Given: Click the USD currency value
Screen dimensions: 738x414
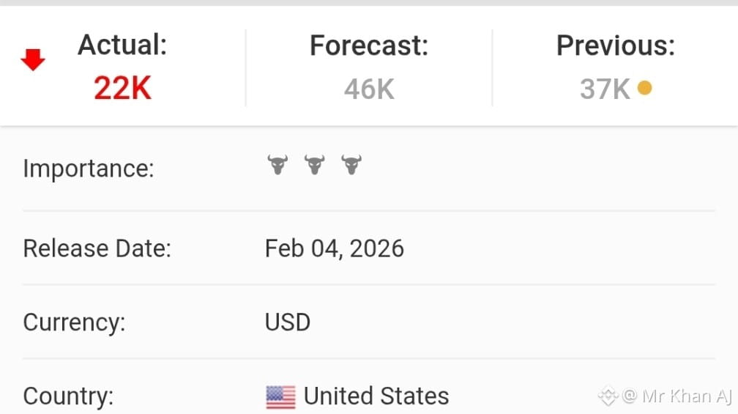Looking at the screenshot, I should coord(288,322).
